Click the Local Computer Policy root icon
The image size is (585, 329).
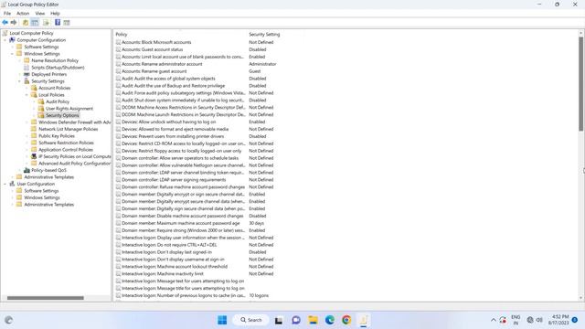[x=5, y=33]
